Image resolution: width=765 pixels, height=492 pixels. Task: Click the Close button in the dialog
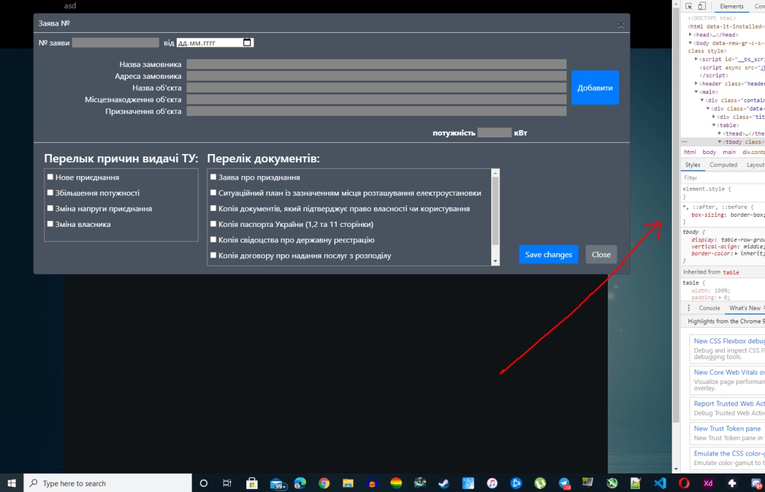pyautogui.click(x=601, y=254)
